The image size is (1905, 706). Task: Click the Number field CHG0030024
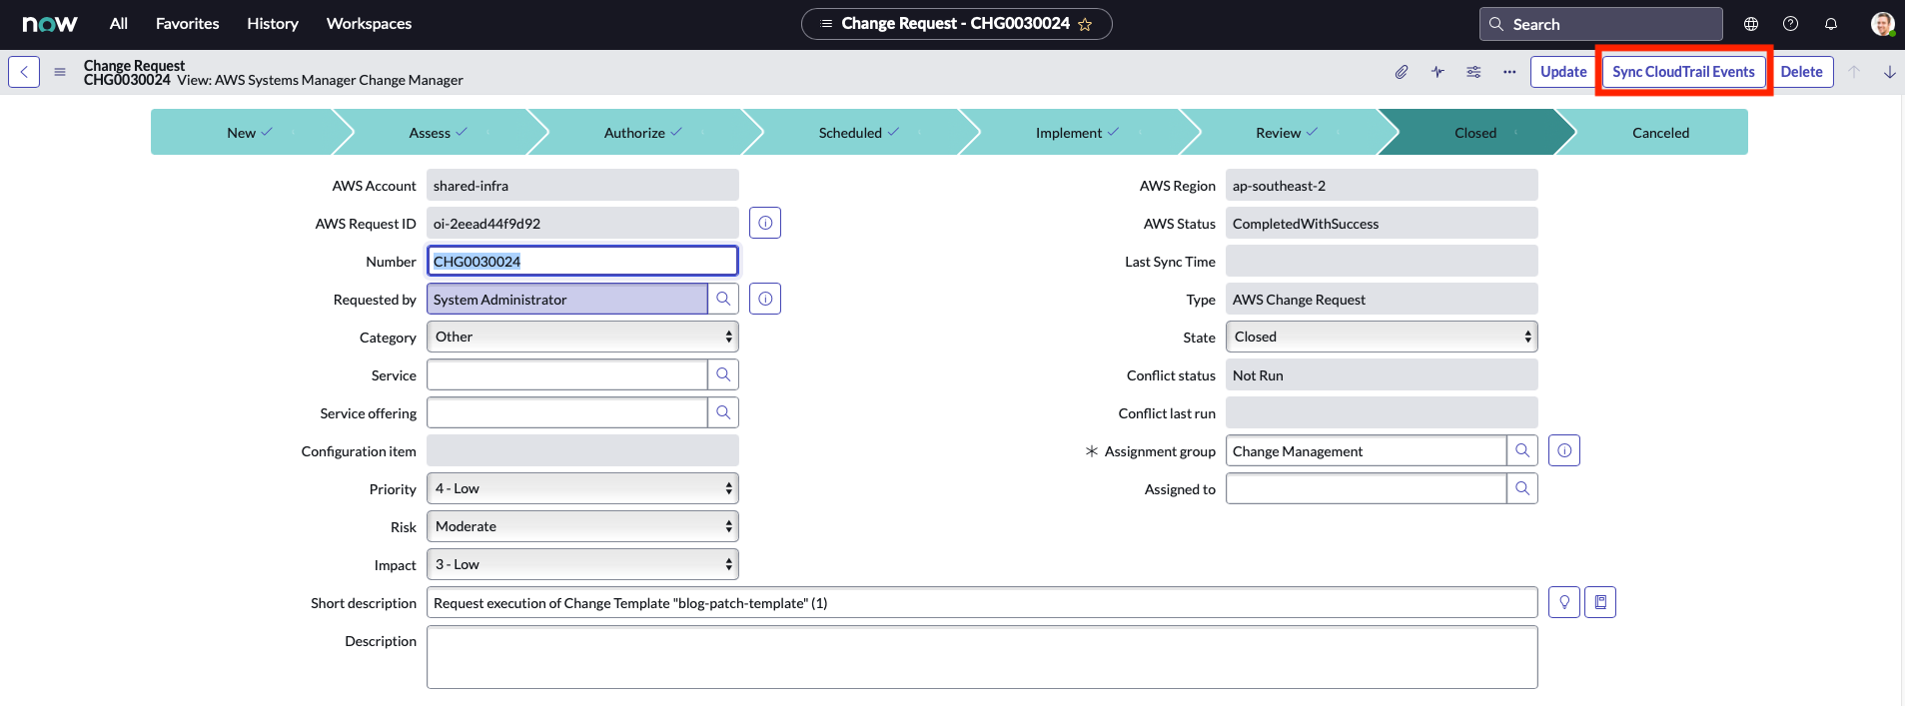coord(582,261)
